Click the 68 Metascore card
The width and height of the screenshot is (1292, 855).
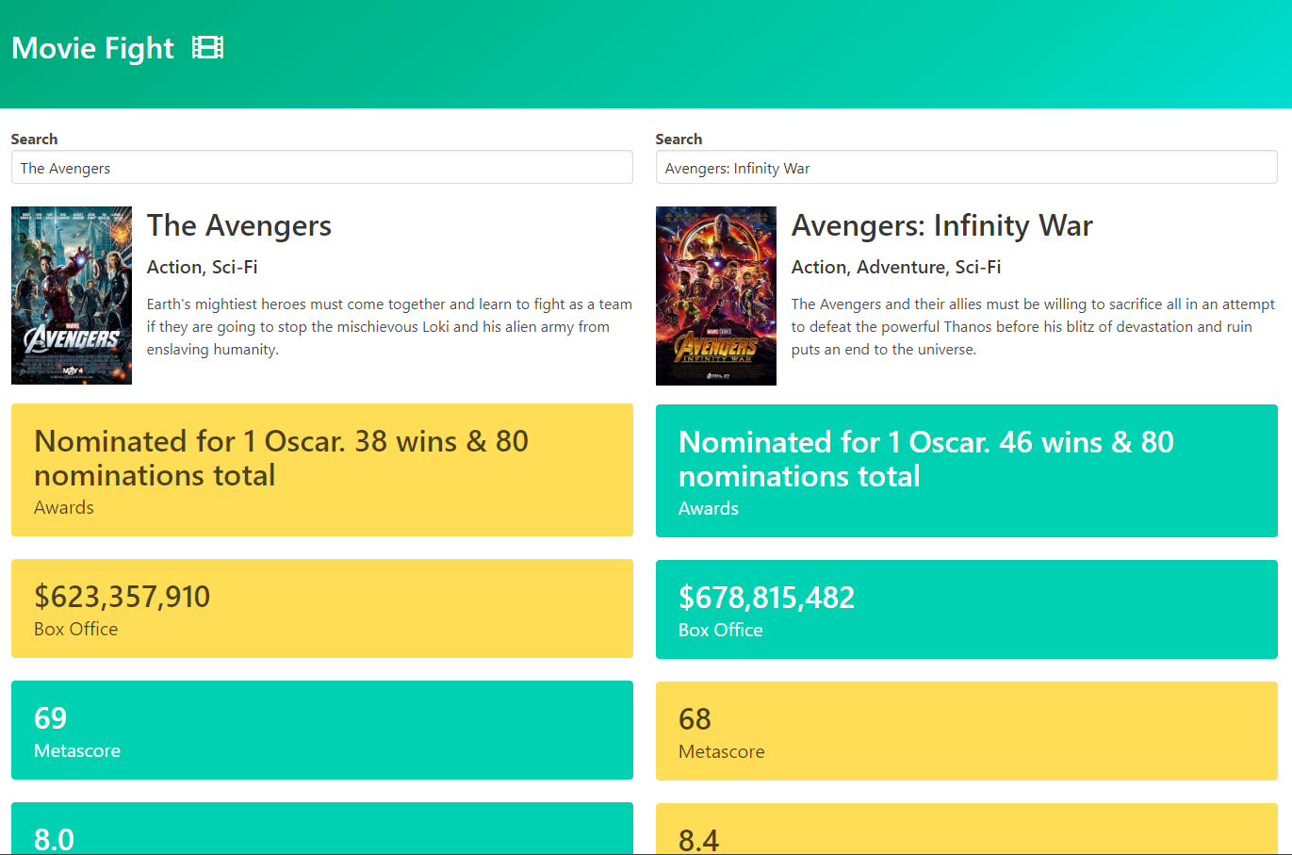click(966, 731)
